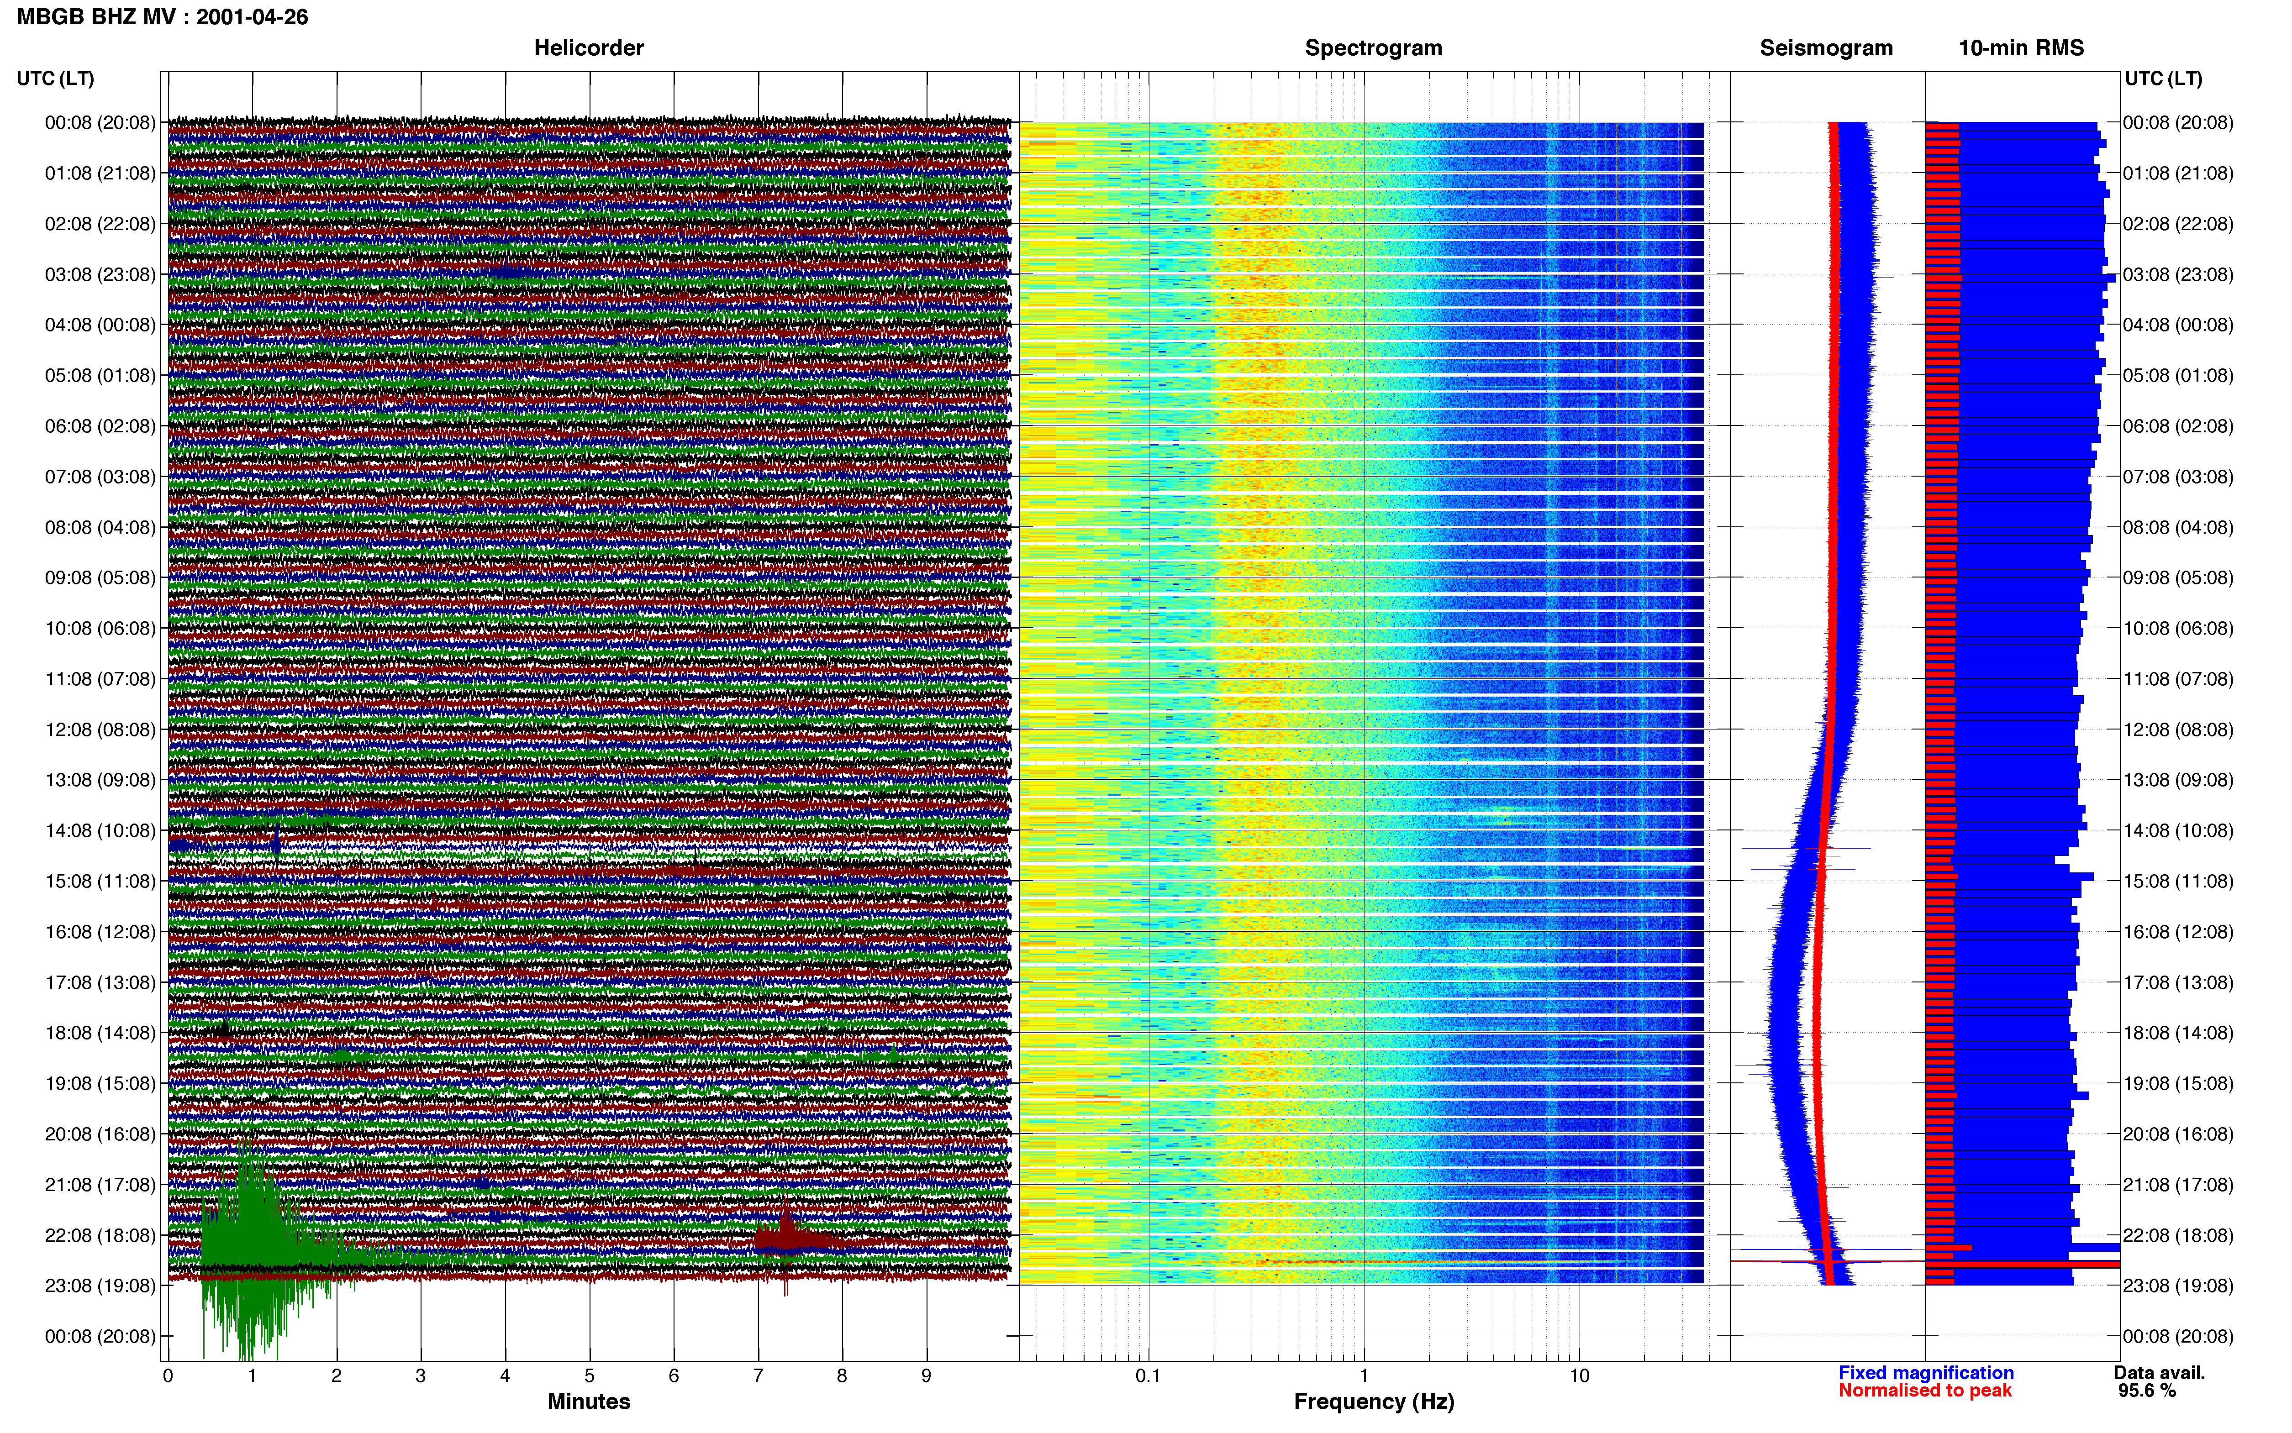Screen dimensions: 2292x1433
Task: Click the Normalised to peak legend text
Action: coord(1924,1391)
